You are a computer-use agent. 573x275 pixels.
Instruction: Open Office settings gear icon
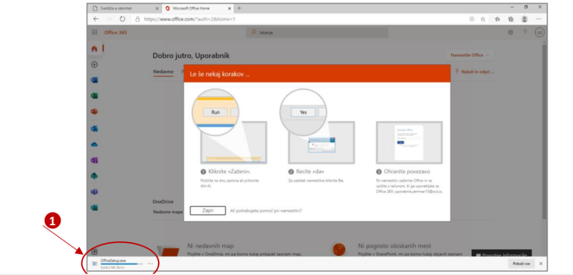point(510,32)
